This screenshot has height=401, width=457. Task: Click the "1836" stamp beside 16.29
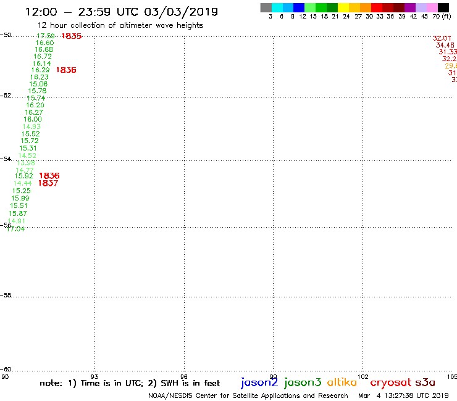pyautogui.click(x=66, y=70)
